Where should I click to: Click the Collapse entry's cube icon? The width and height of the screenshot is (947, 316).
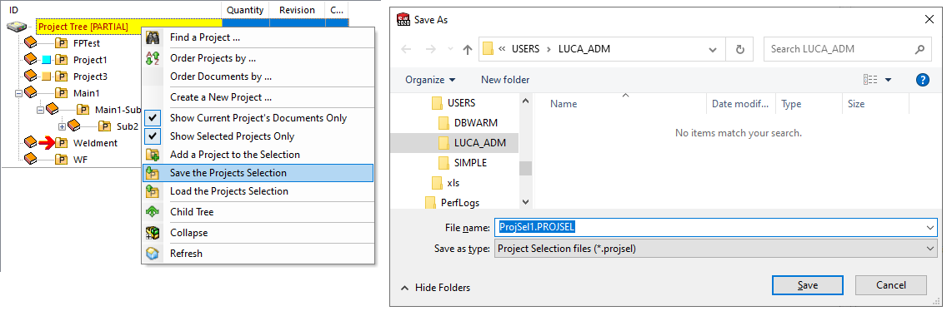(x=153, y=233)
